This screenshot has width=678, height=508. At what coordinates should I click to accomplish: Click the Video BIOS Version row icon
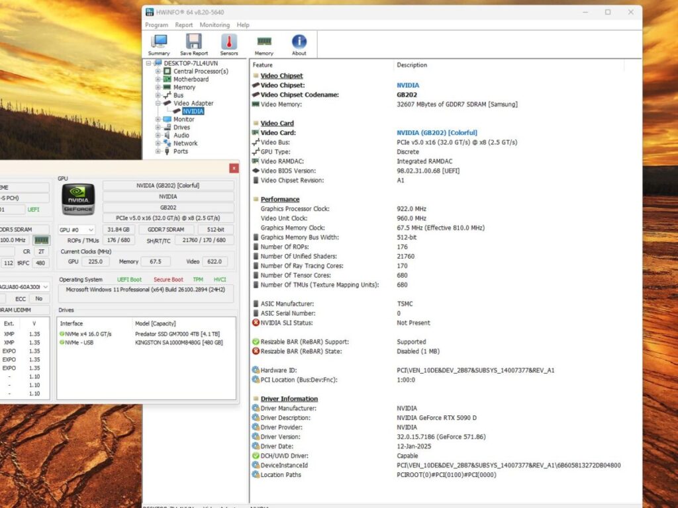tap(256, 171)
